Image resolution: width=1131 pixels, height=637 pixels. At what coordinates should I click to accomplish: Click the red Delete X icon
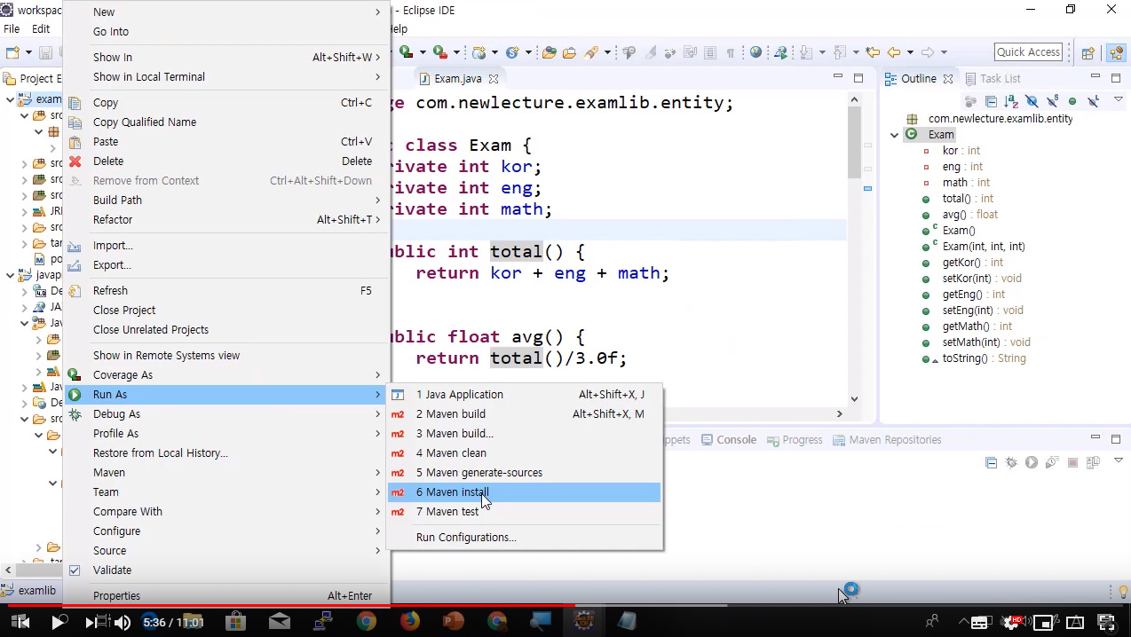coord(75,161)
